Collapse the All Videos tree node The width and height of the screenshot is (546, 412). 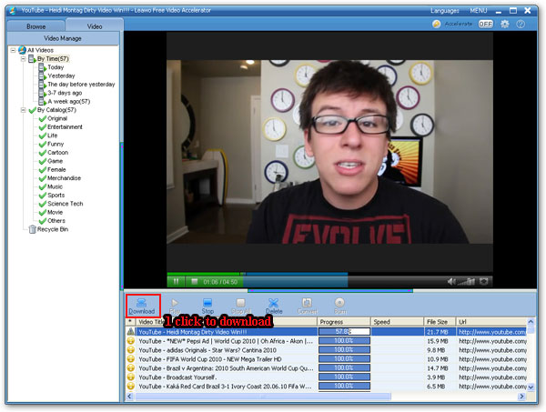13,50
